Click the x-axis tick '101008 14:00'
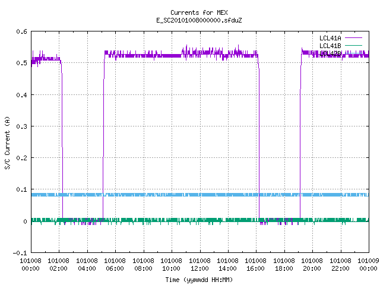380x285 pixels. 227,265
